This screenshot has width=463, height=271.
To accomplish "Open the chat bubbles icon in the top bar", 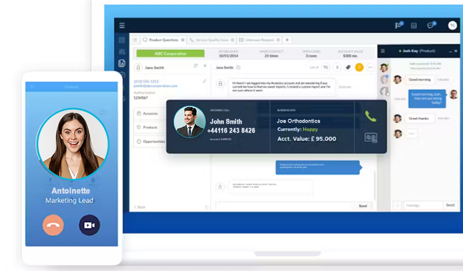I will (431, 25).
